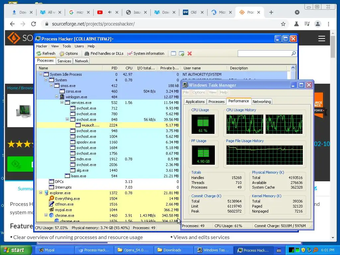
Task: Sort by the User name column header
Action: [x=204, y=68]
